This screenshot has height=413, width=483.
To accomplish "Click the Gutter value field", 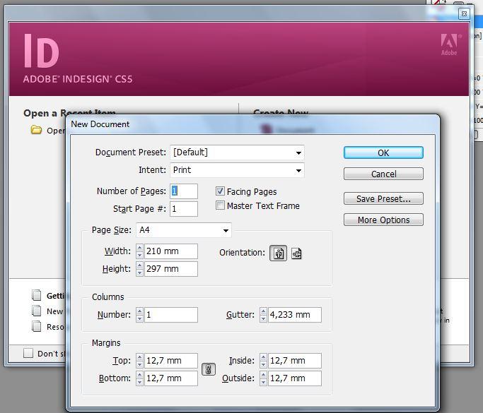I will 295,315.
